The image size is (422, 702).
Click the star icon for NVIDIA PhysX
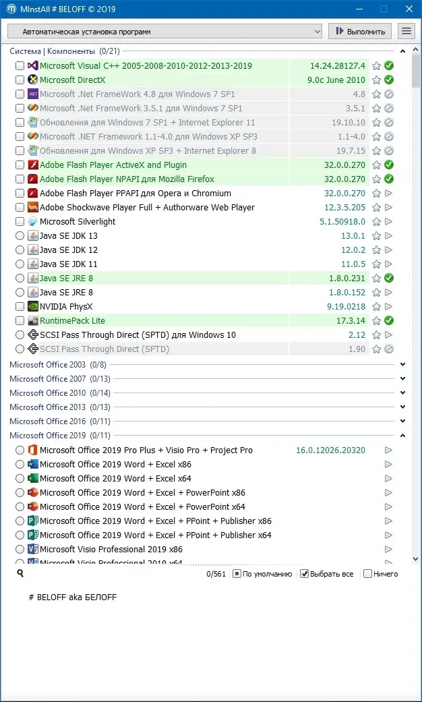click(x=376, y=307)
